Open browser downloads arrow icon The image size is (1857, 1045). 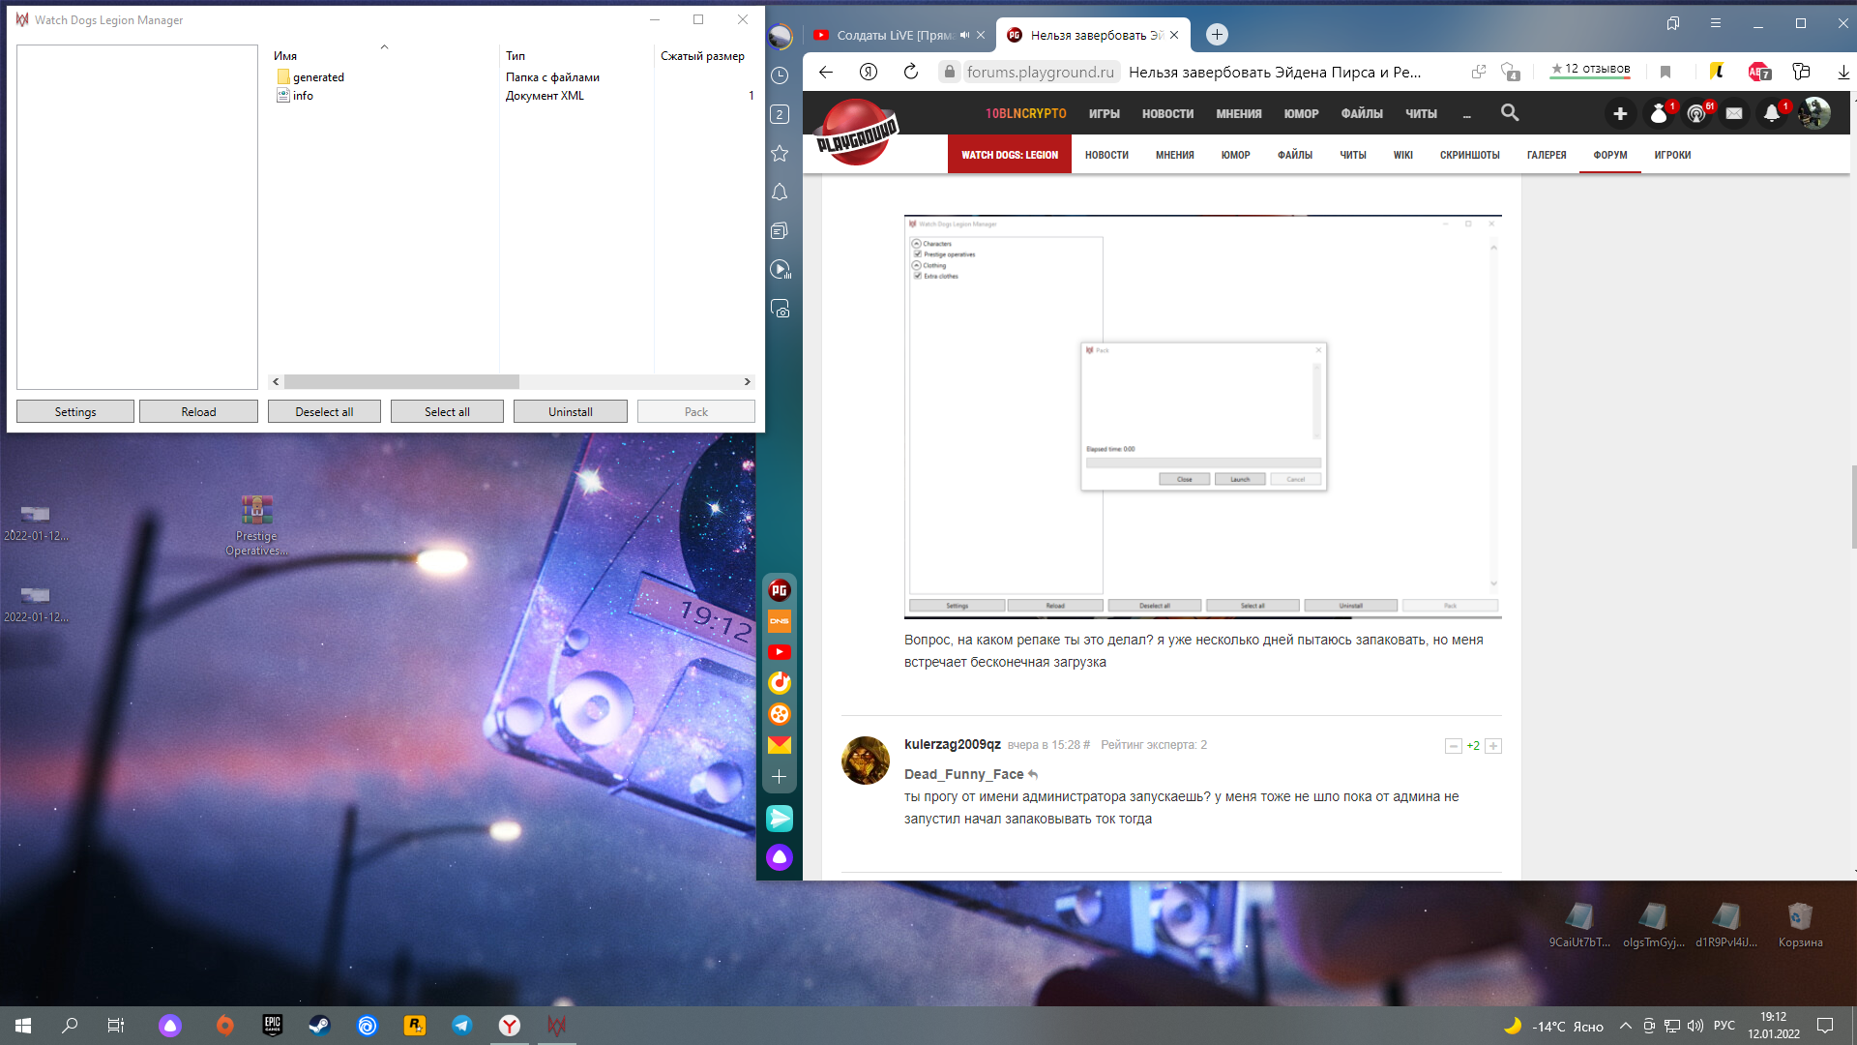point(1842,72)
